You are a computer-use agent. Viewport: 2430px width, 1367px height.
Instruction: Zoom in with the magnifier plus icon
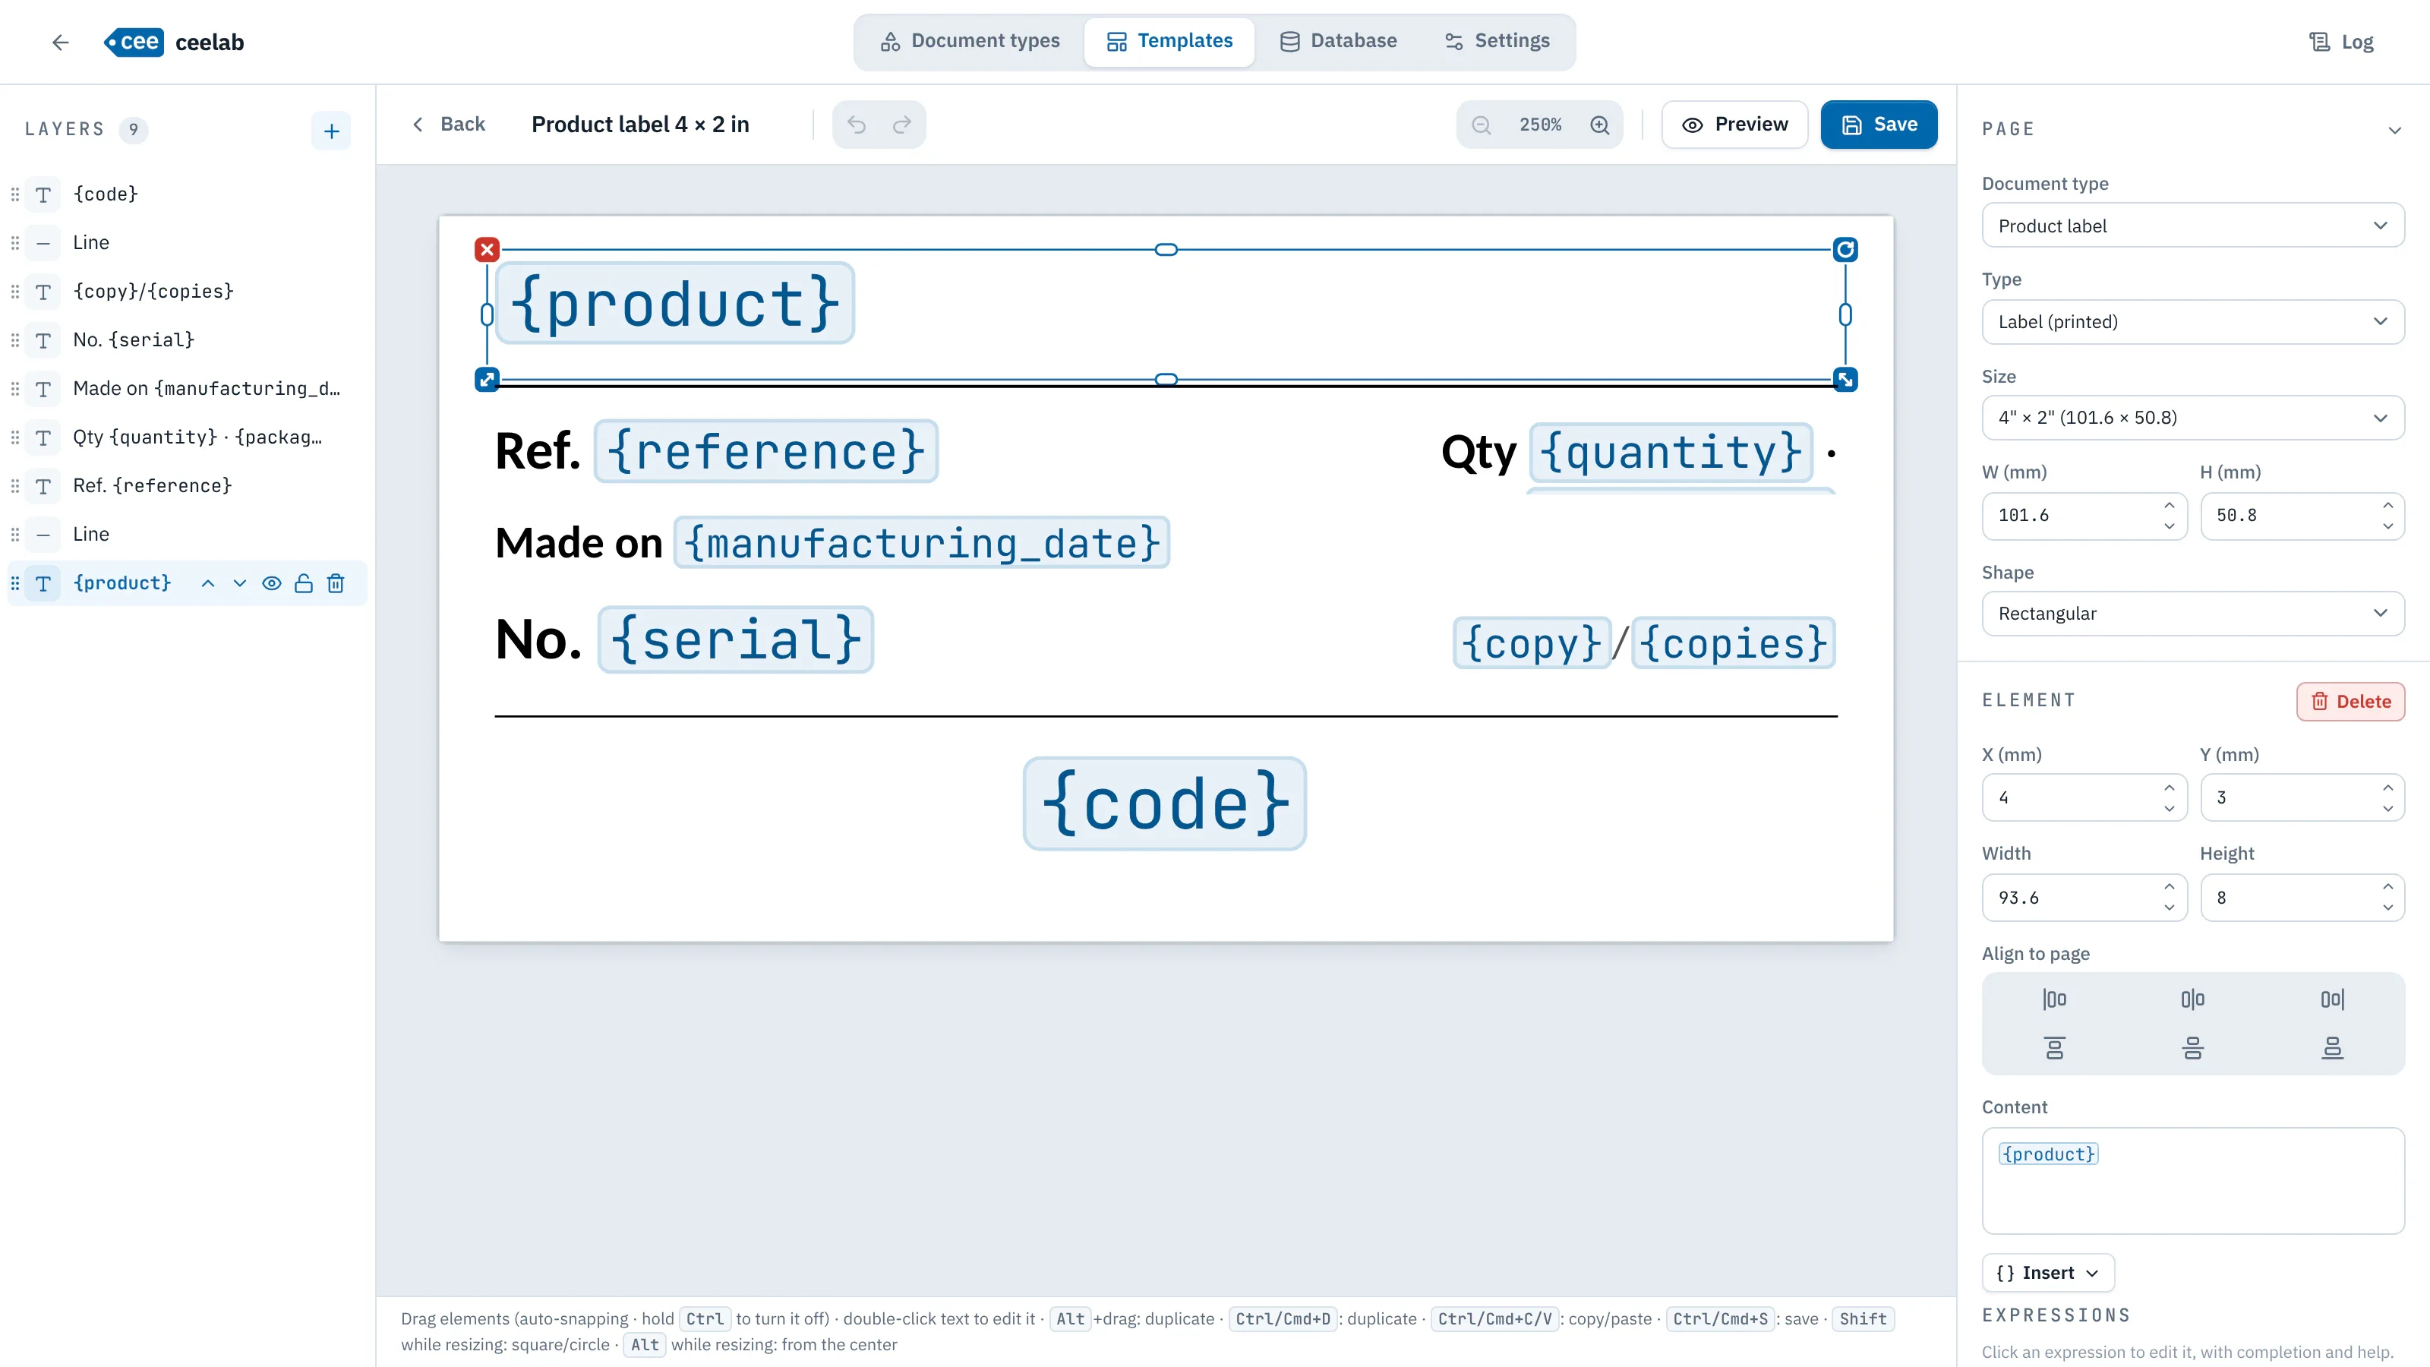[x=1600, y=125]
